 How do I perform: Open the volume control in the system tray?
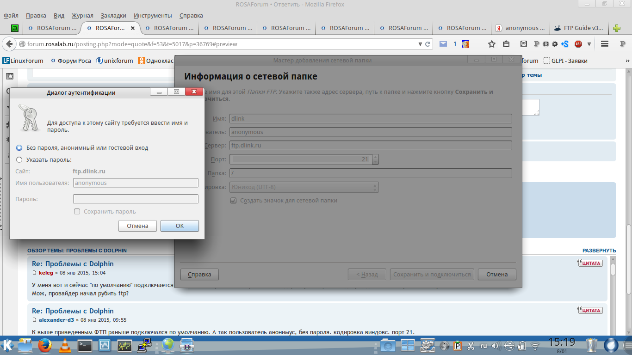[x=496, y=345]
